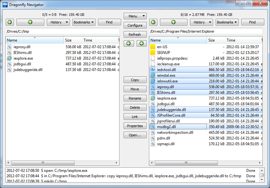The width and height of the screenshot is (270, 188).
Task: Click Find in the left panel
Action: pos(109,22)
